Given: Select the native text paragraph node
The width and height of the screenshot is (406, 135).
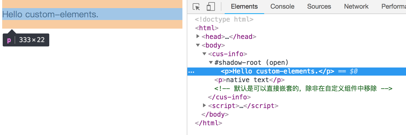Looking at the screenshot, I should [x=249, y=80].
